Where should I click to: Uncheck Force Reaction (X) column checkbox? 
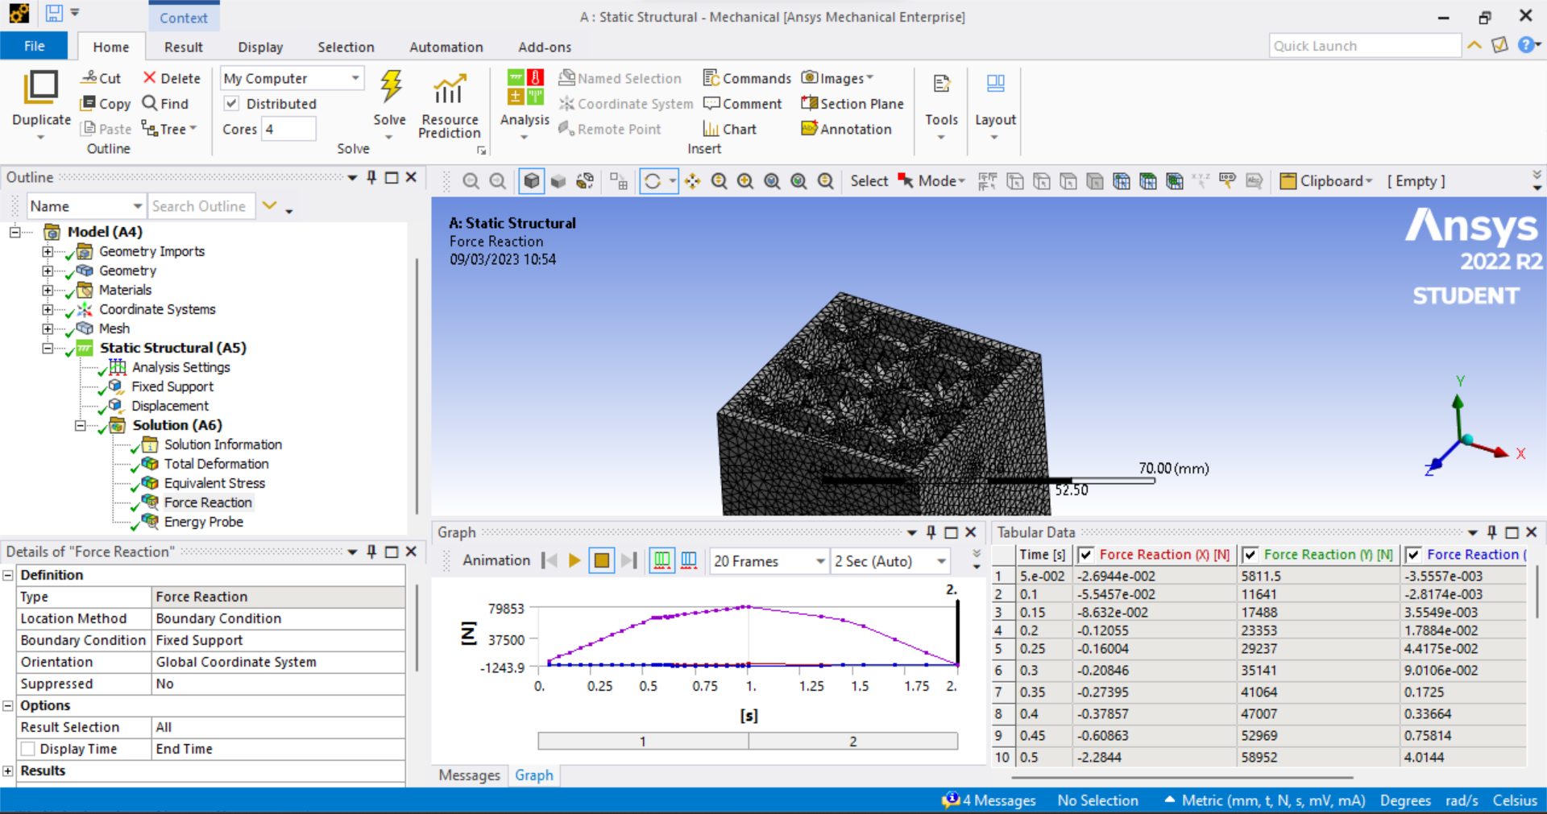(x=1086, y=555)
